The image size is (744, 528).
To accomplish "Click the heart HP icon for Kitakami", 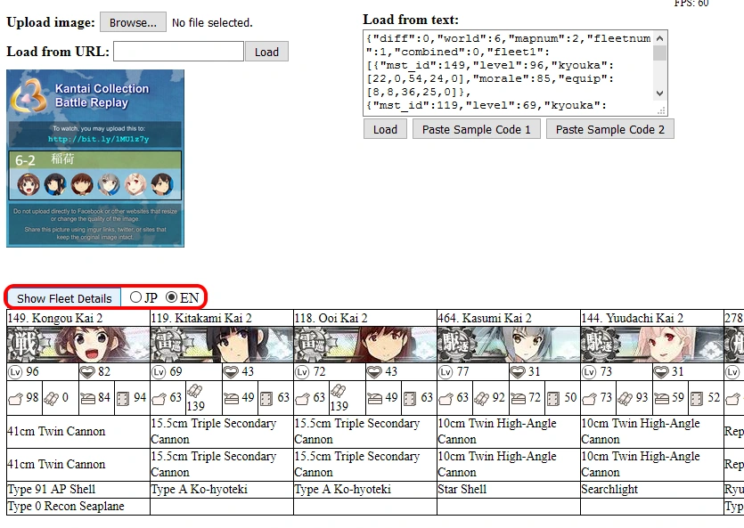I will (x=231, y=372).
